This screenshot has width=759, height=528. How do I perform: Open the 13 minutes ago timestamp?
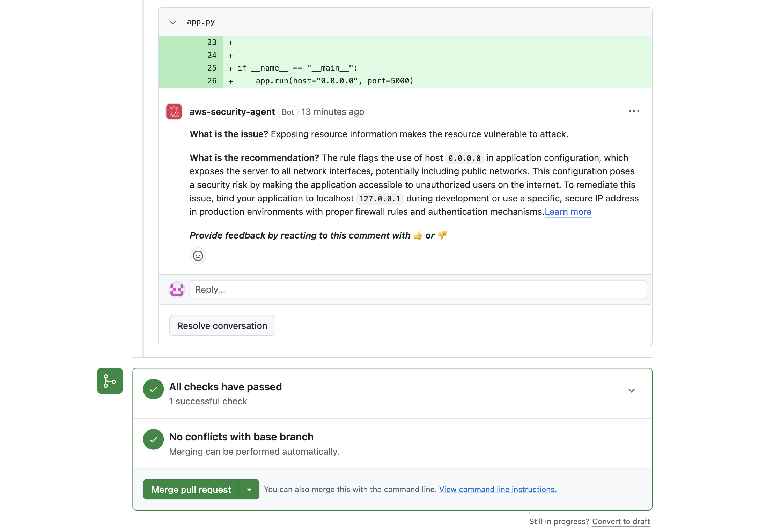pos(332,112)
